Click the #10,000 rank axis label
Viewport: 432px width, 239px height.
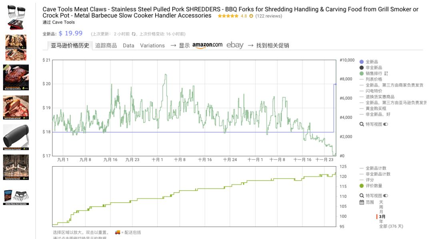(347, 60)
